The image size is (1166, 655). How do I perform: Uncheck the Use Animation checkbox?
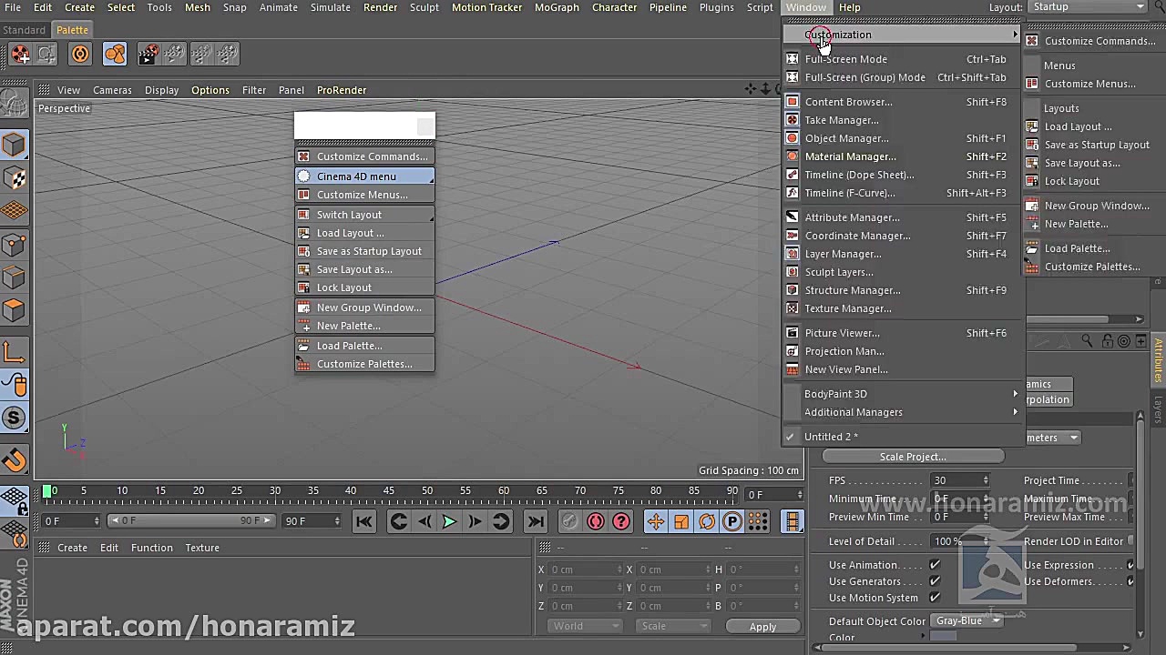[935, 565]
